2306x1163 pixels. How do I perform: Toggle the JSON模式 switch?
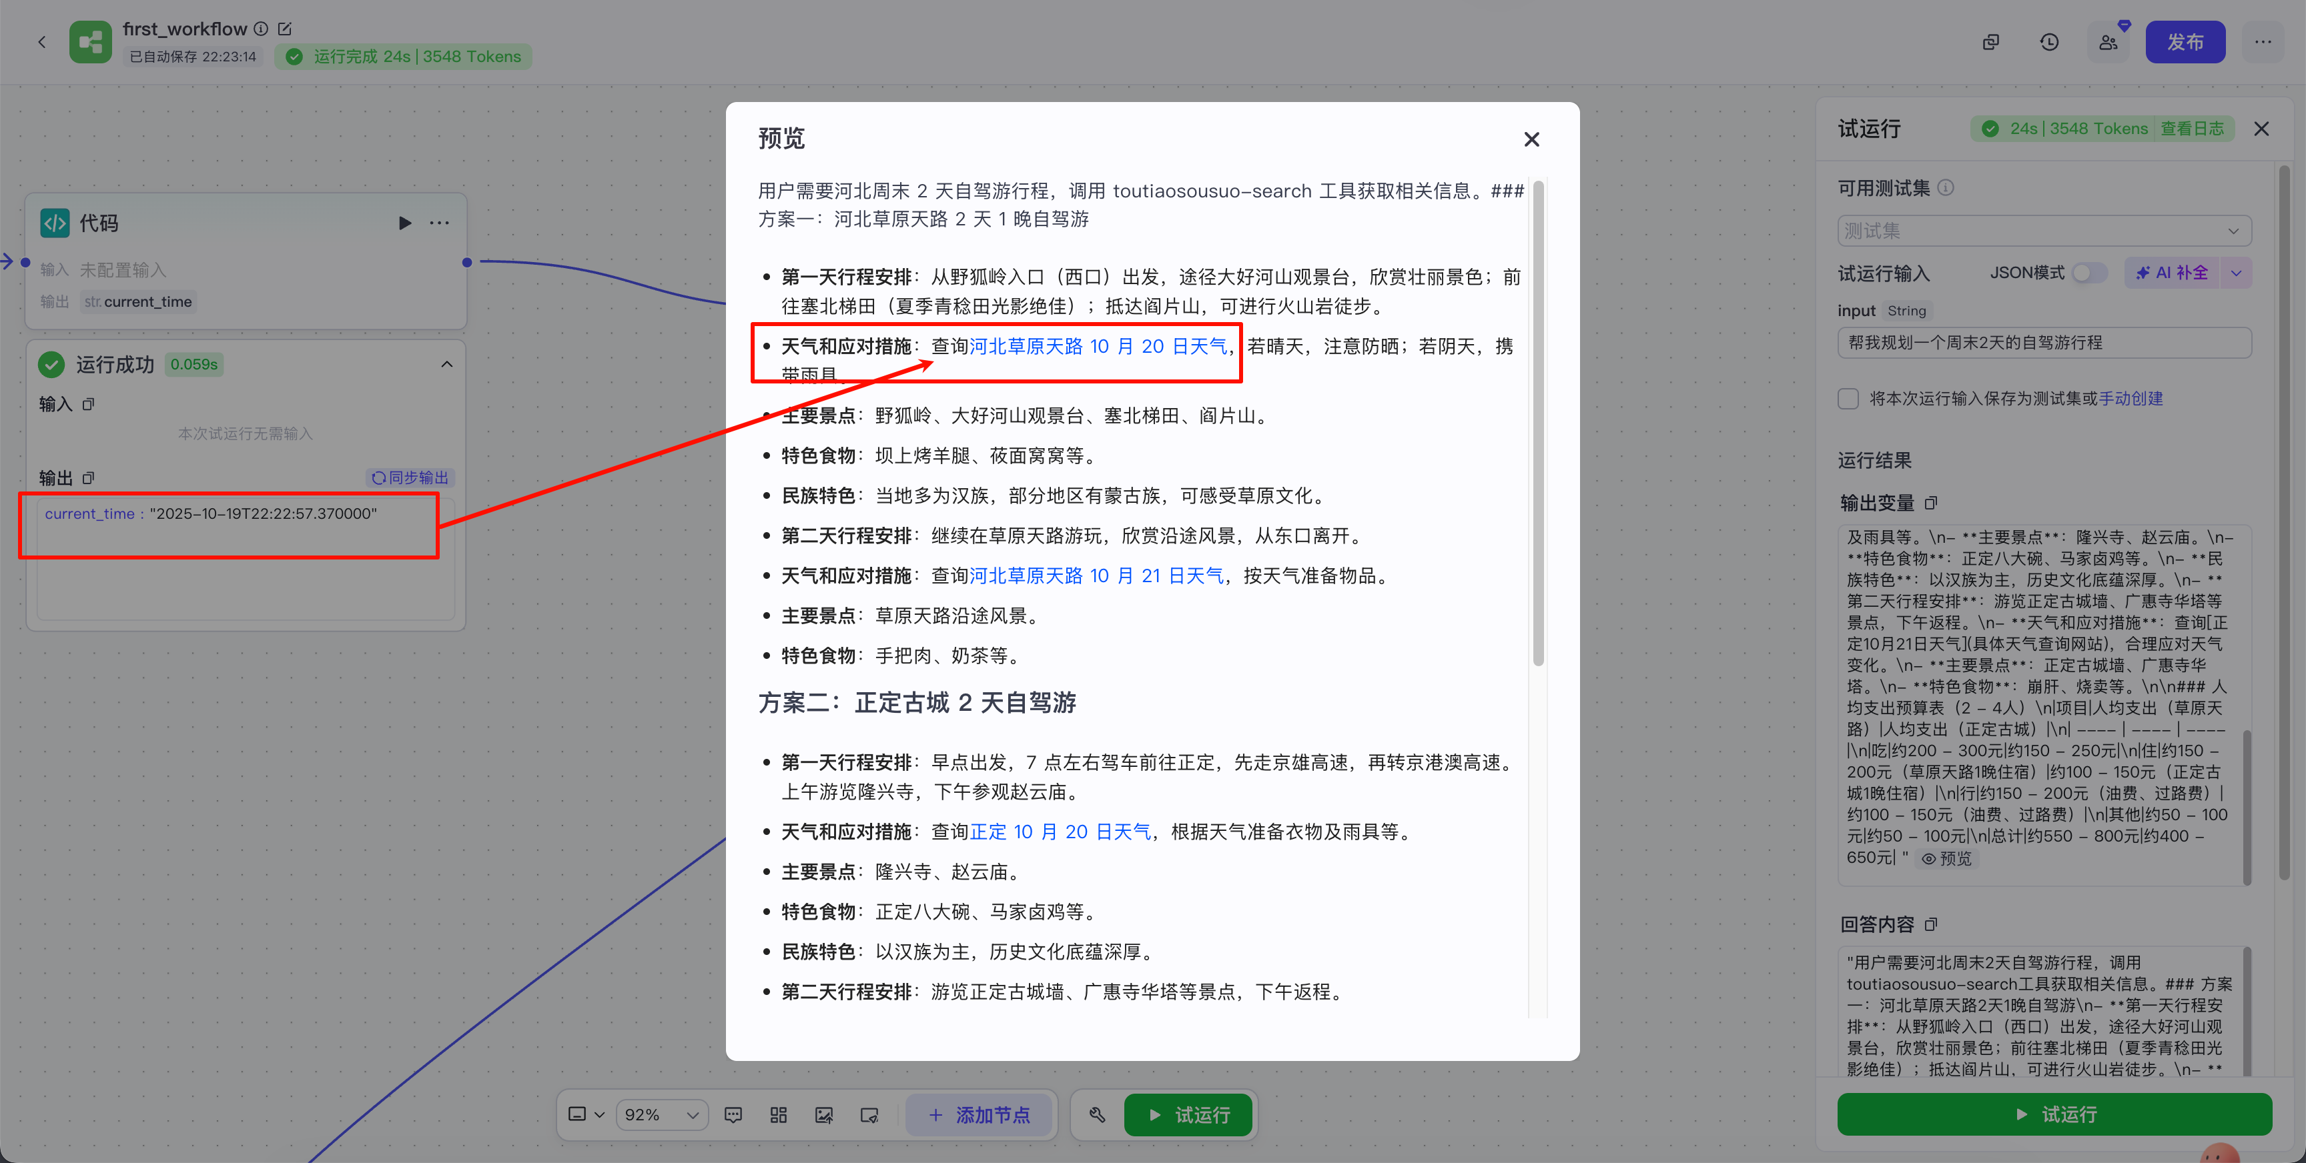pos(2089,273)
